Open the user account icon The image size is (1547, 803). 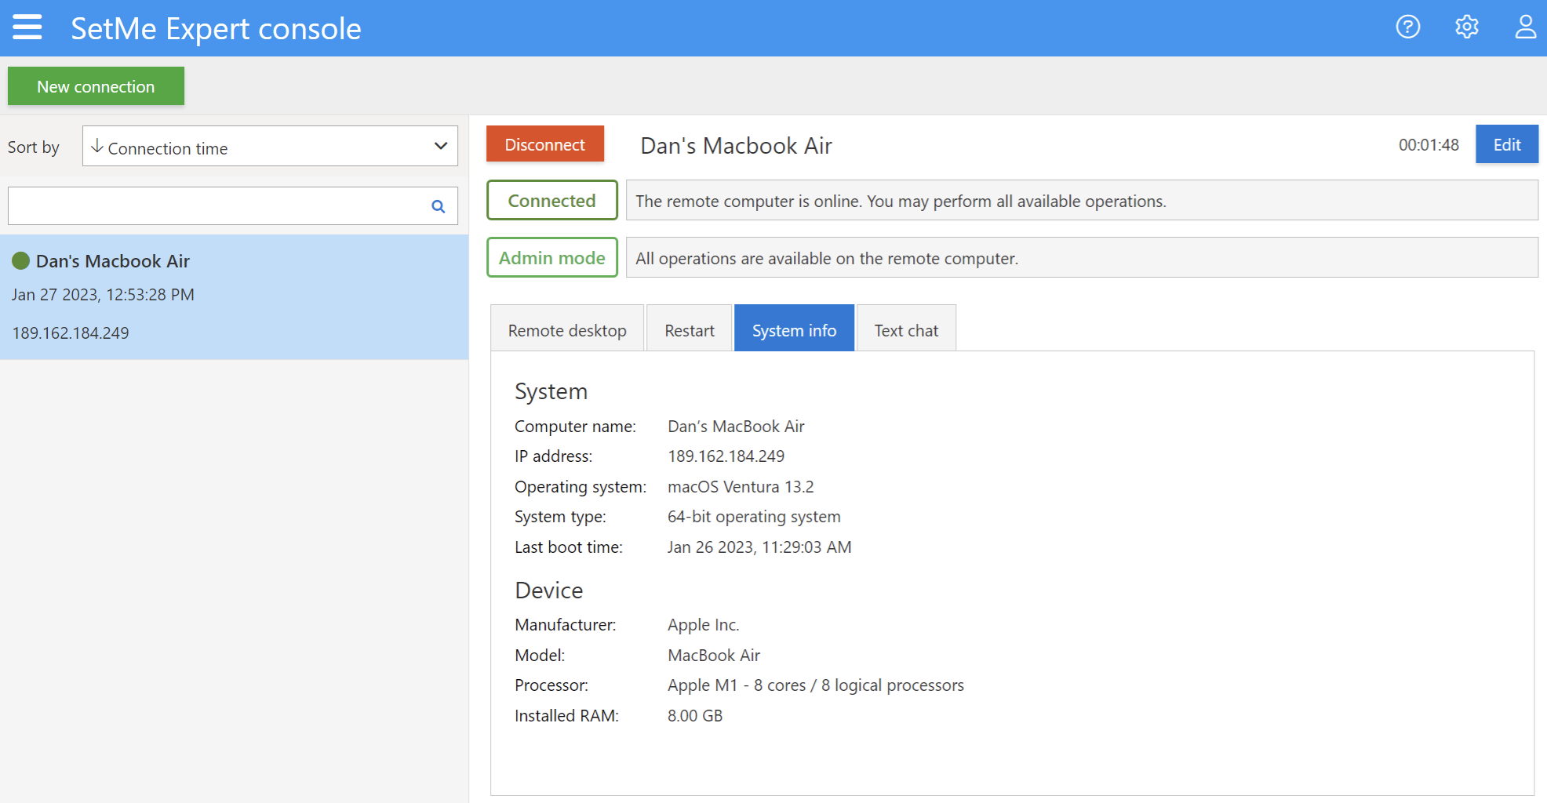1525,27
